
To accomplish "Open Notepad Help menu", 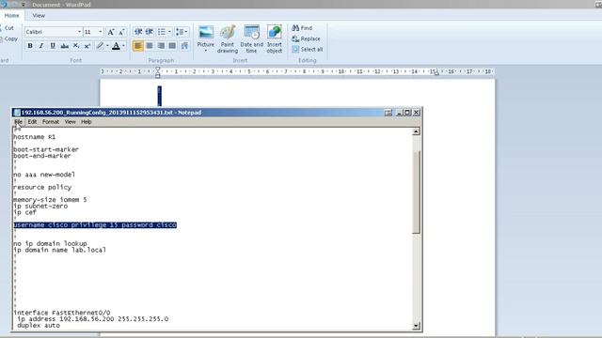I will pos(87,122).
